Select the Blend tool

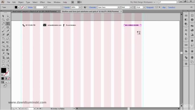(8, 54)
